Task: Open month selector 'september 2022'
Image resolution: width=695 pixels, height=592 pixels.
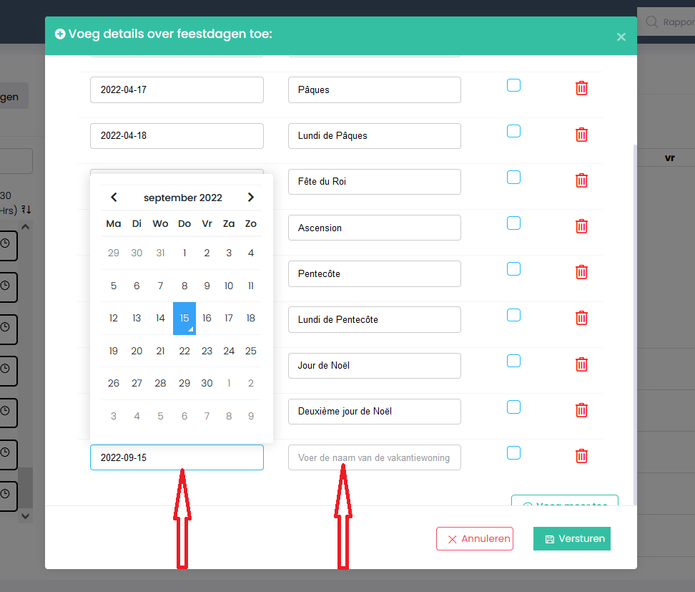Action: point(182,198)
